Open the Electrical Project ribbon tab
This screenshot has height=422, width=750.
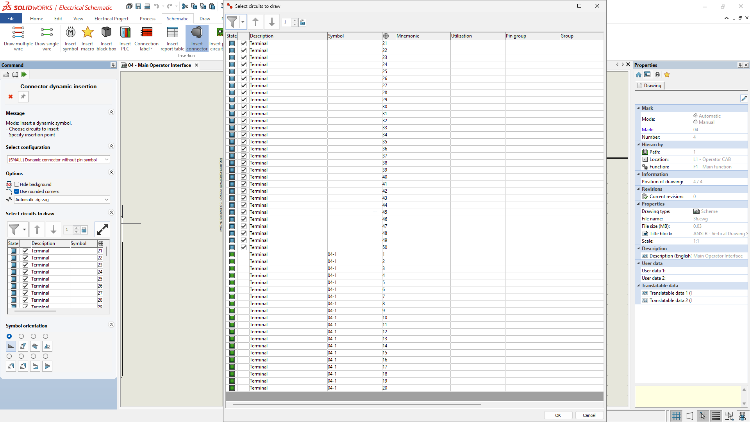click(x=111, y=19)
